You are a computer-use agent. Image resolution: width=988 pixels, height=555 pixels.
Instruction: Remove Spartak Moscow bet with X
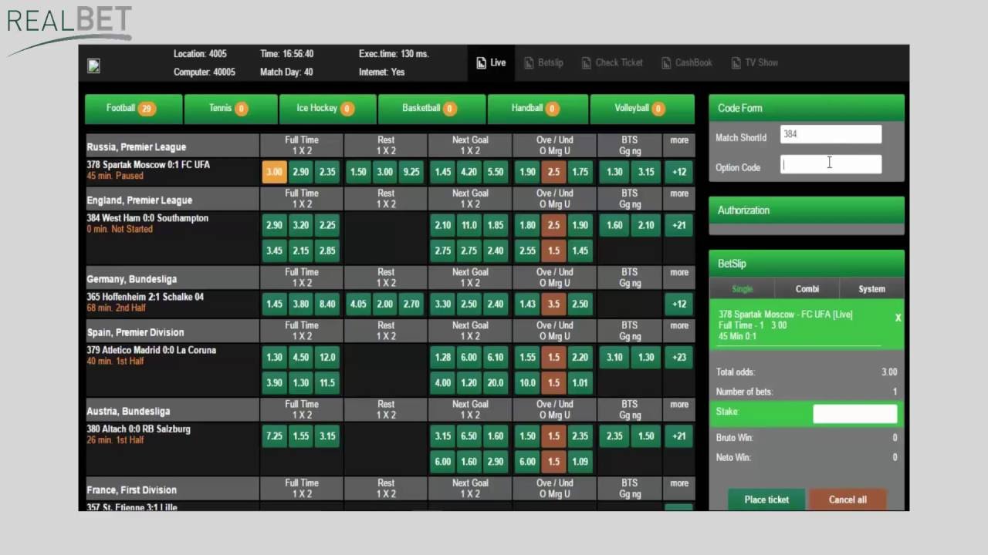pos(898,318)
